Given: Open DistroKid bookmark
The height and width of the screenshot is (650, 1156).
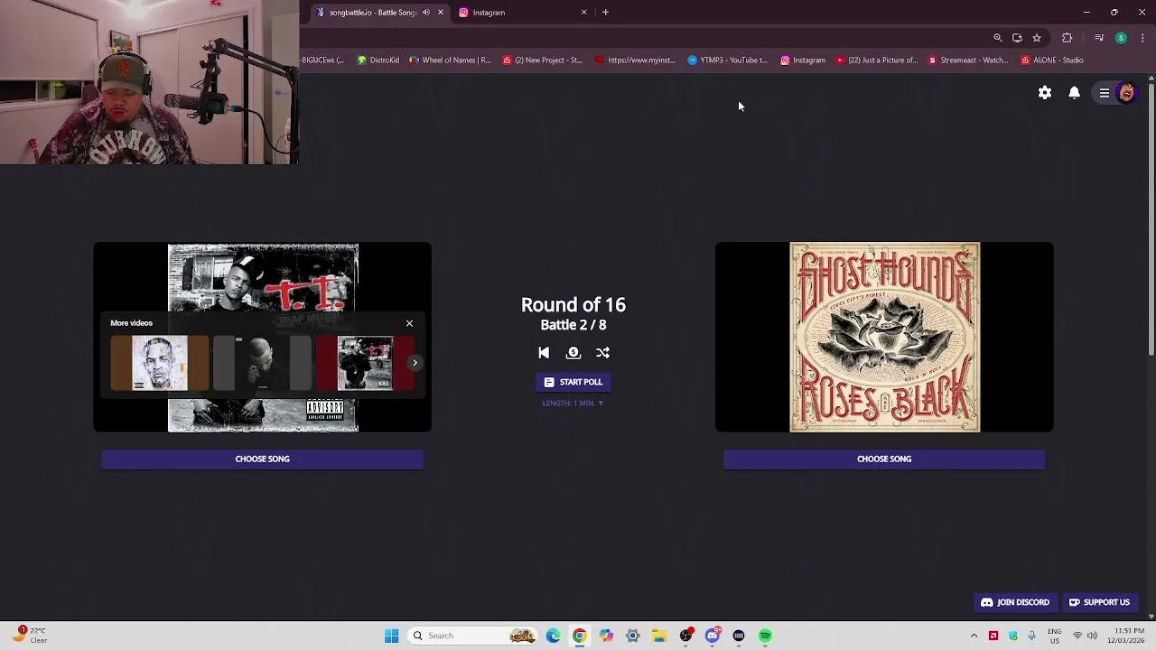Looking at the screenshot, I should 378,60.
